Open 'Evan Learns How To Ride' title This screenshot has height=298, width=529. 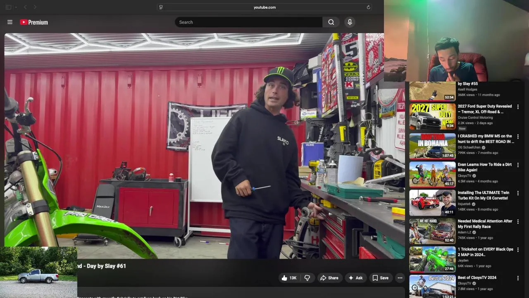tap(485, 167)
